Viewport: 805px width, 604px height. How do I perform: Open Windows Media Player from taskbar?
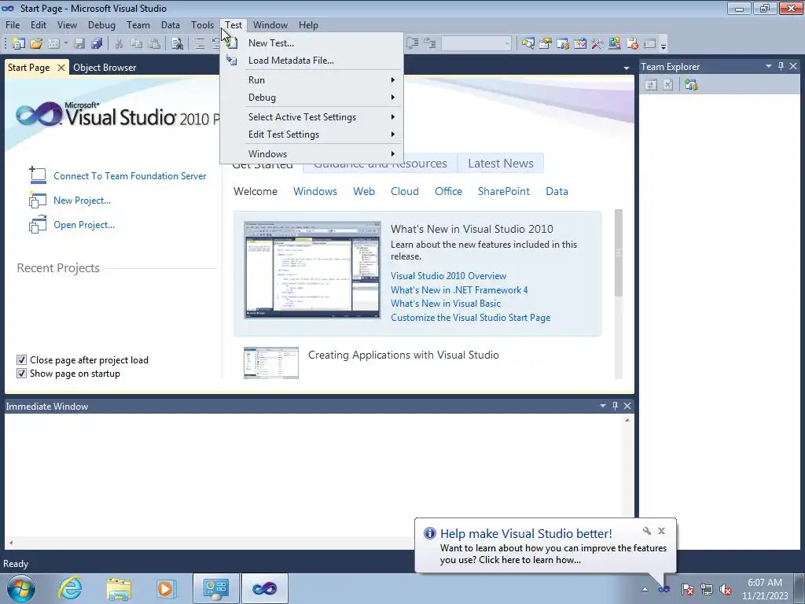pyautogui.click(x=167, y=588)
